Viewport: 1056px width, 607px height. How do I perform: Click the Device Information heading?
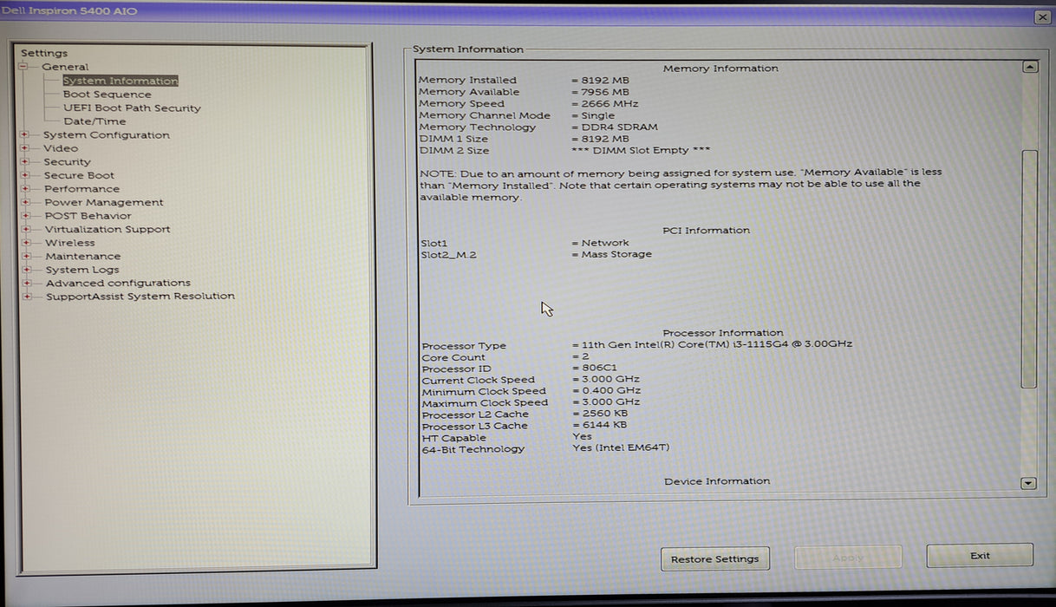[x=717, y=480]
